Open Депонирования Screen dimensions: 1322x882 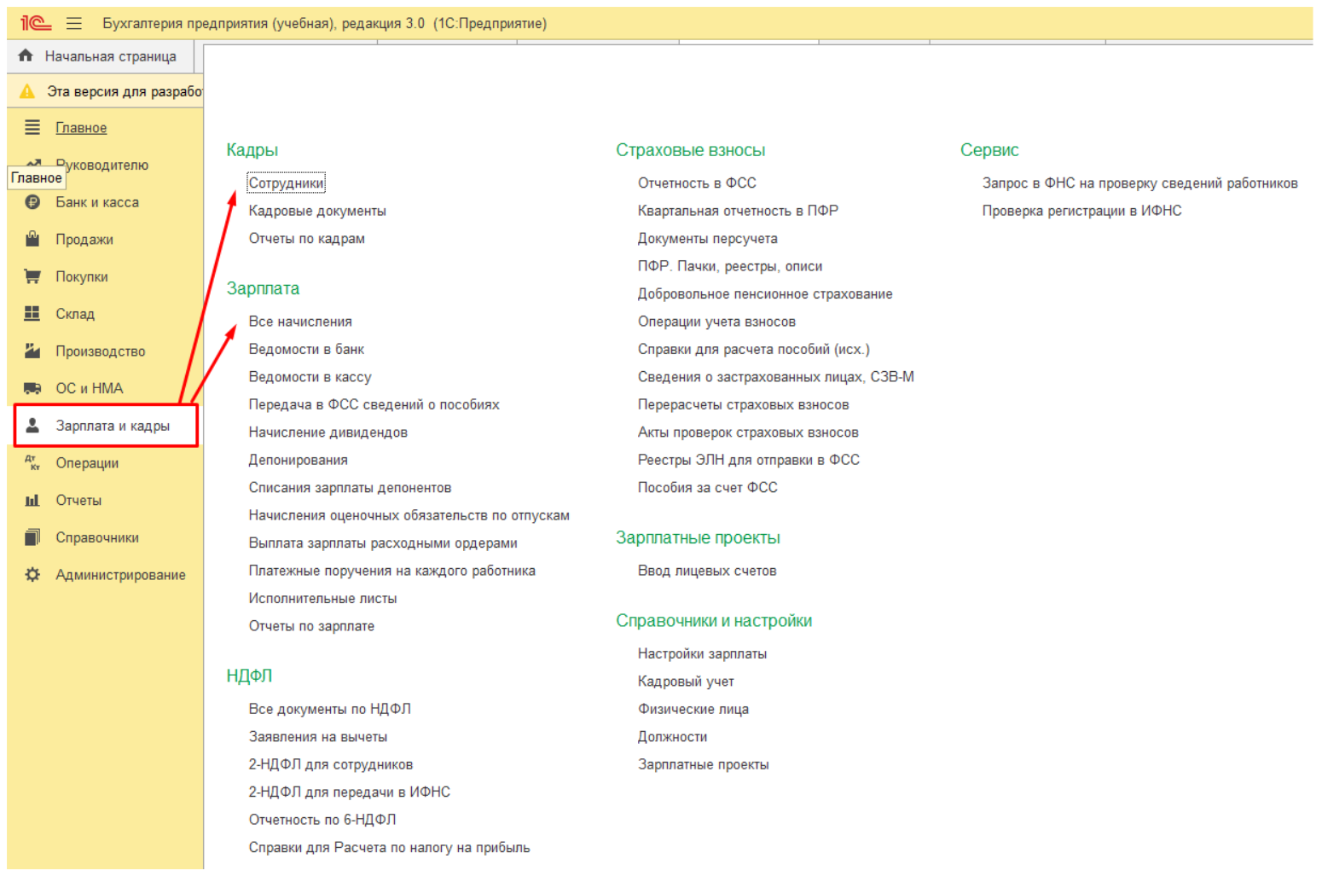(299, 460)
